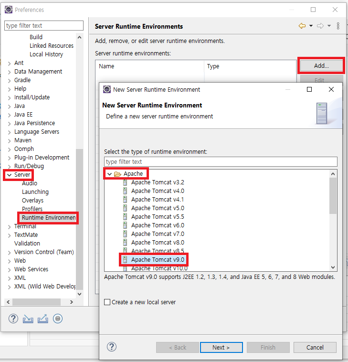Click the preferences tree horizontal scroll left arrow

pyautogui.click(x=8, y=302)
